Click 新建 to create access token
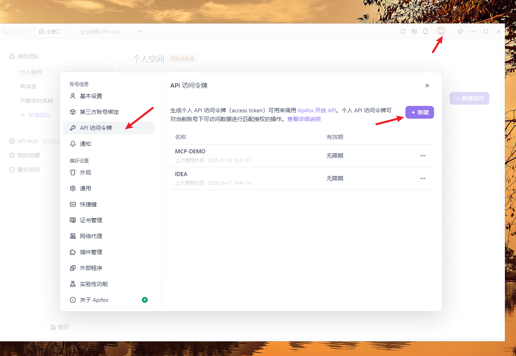The image size is (516, 356). (x=420, y=112)
